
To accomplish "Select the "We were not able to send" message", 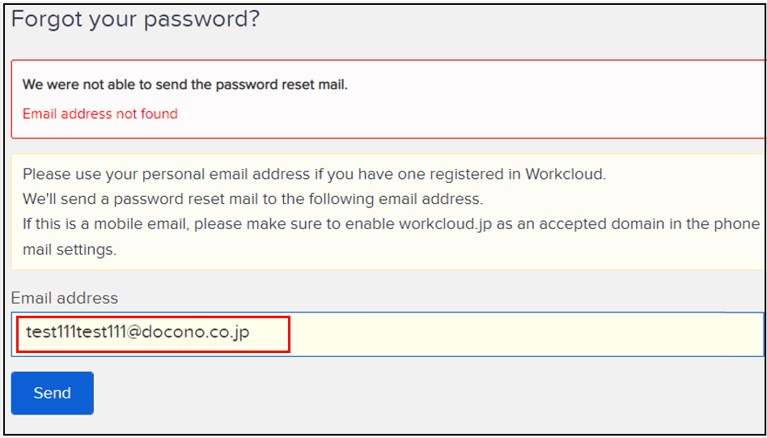I will tap(184, 84).
